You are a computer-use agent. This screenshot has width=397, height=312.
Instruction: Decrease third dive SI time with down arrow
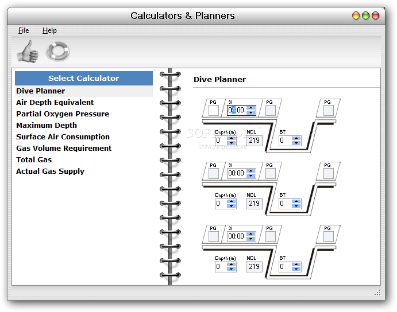[250, 239]
